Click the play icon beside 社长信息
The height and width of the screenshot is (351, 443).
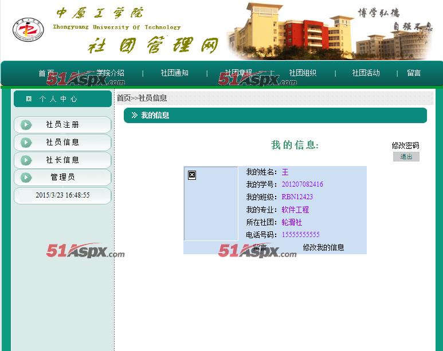(26, 160)
